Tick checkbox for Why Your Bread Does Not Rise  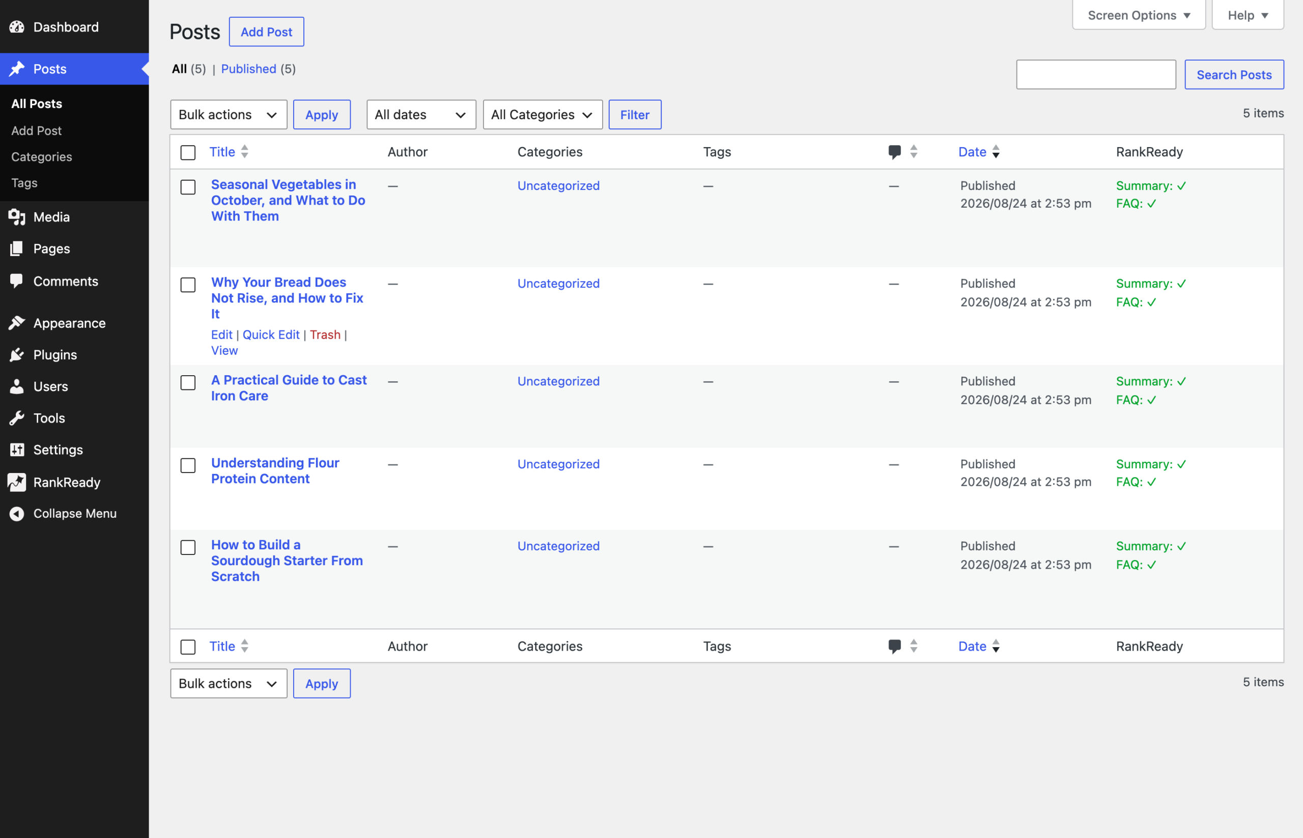(188, 285)
